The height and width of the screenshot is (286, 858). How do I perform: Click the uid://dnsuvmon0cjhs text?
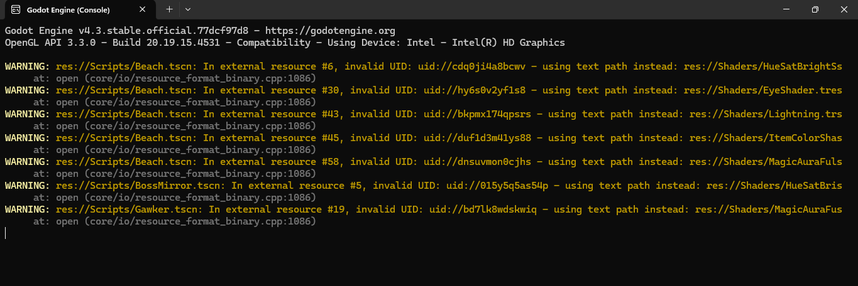coord(475,162)
